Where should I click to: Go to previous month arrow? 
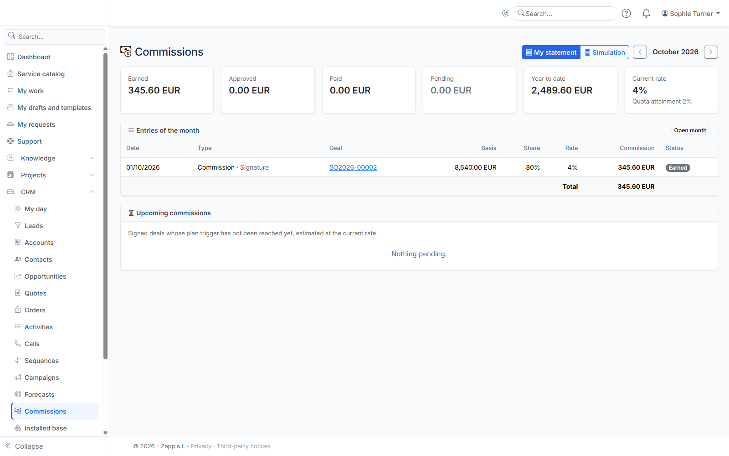tap(640, 52)
